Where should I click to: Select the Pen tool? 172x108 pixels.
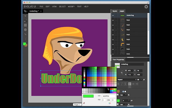click(25, 34)
